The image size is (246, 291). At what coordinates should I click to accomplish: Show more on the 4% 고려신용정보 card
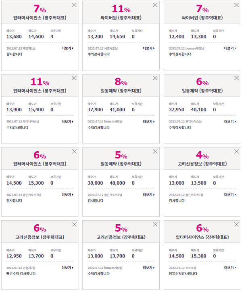point(230,195)
